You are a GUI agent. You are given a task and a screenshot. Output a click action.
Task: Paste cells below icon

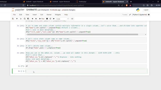coord(28,19)
